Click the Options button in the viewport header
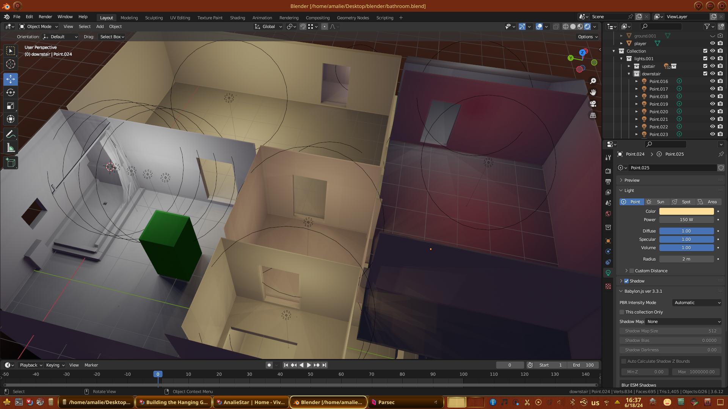The image size is (728, 409). point(588,37)
